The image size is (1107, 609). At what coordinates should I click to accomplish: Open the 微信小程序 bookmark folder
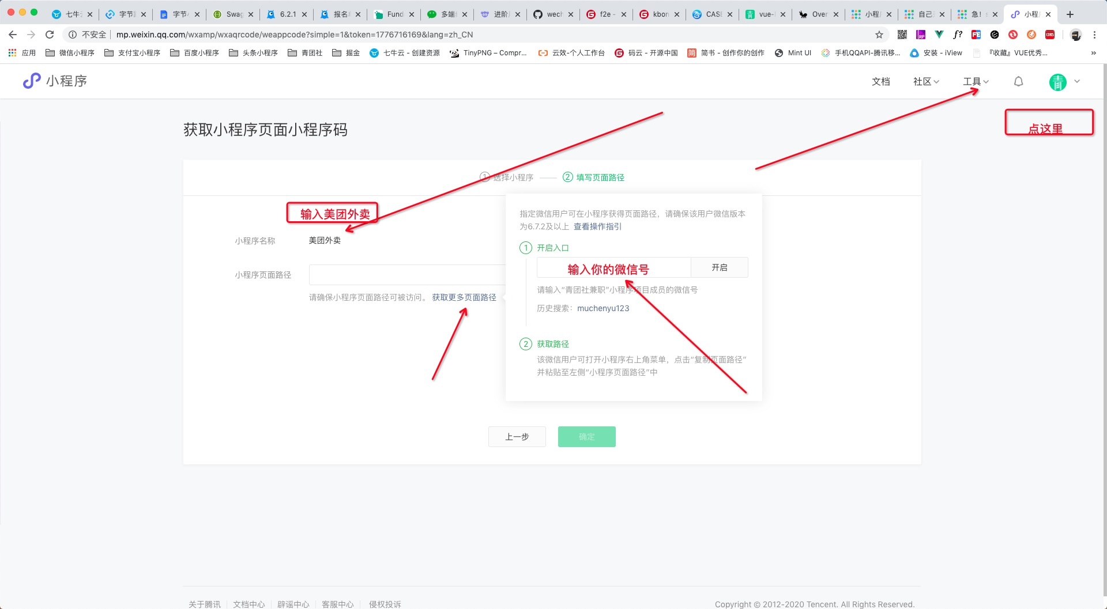pos(70,53)
